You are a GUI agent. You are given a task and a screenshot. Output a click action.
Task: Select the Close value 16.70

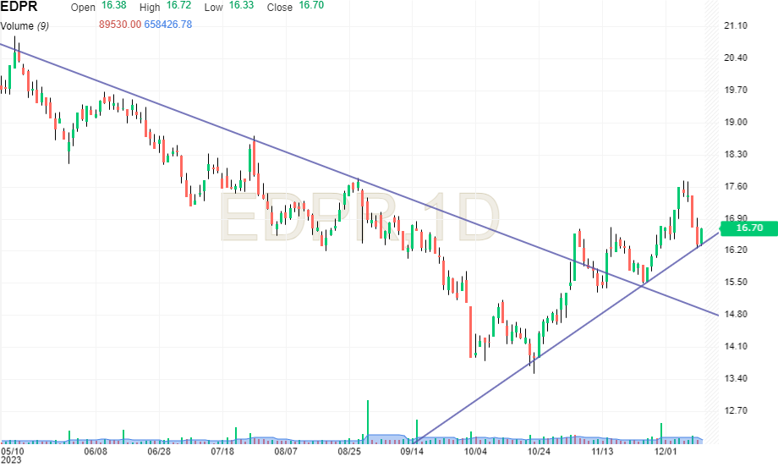311,5
